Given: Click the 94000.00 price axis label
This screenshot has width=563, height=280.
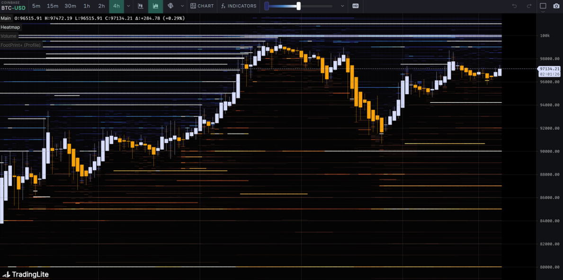Looking at the screenshot, I should (x=549, y=105).
